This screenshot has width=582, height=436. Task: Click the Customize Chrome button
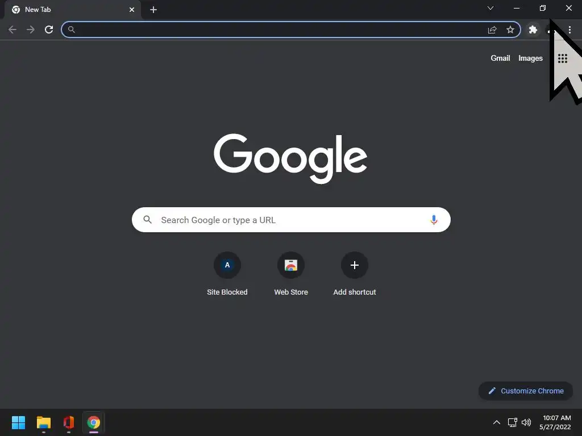pyautogui.click(x=526, y=391)
